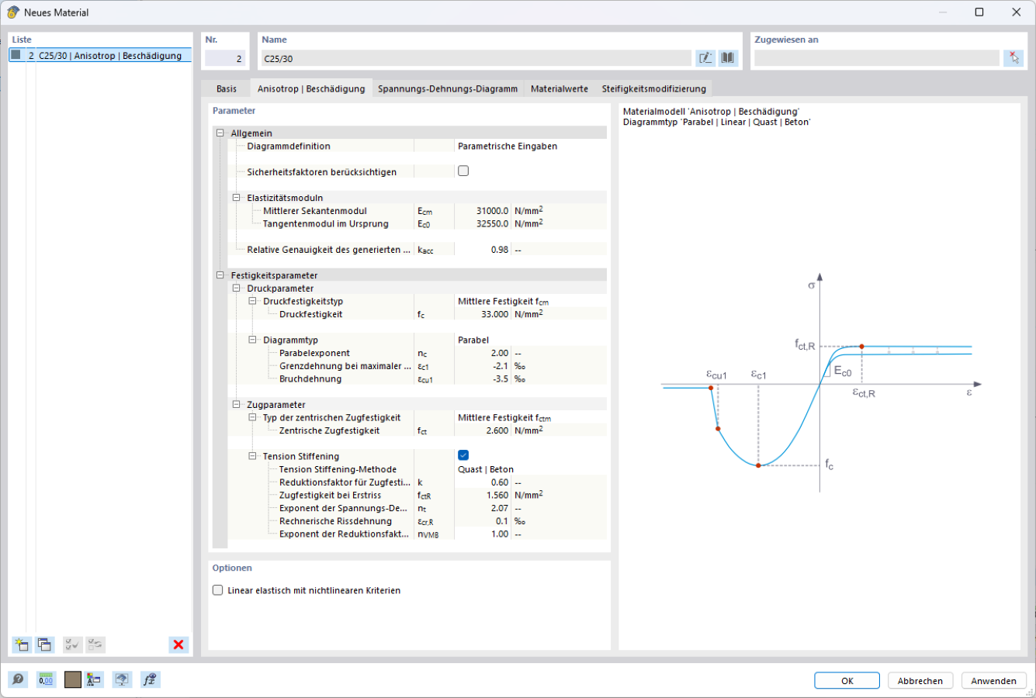The height and width of the screenshot is (698, 1036).
Task: Edit nVMB exponent value 1.00
Action: pos(483,534)
